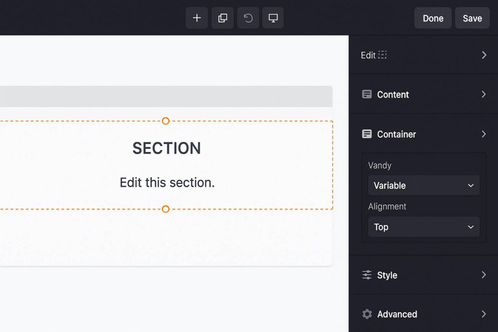The width and height of the screenshot is (498, 332).
Task: Click the Content panel icon
Action: [367, 94]
